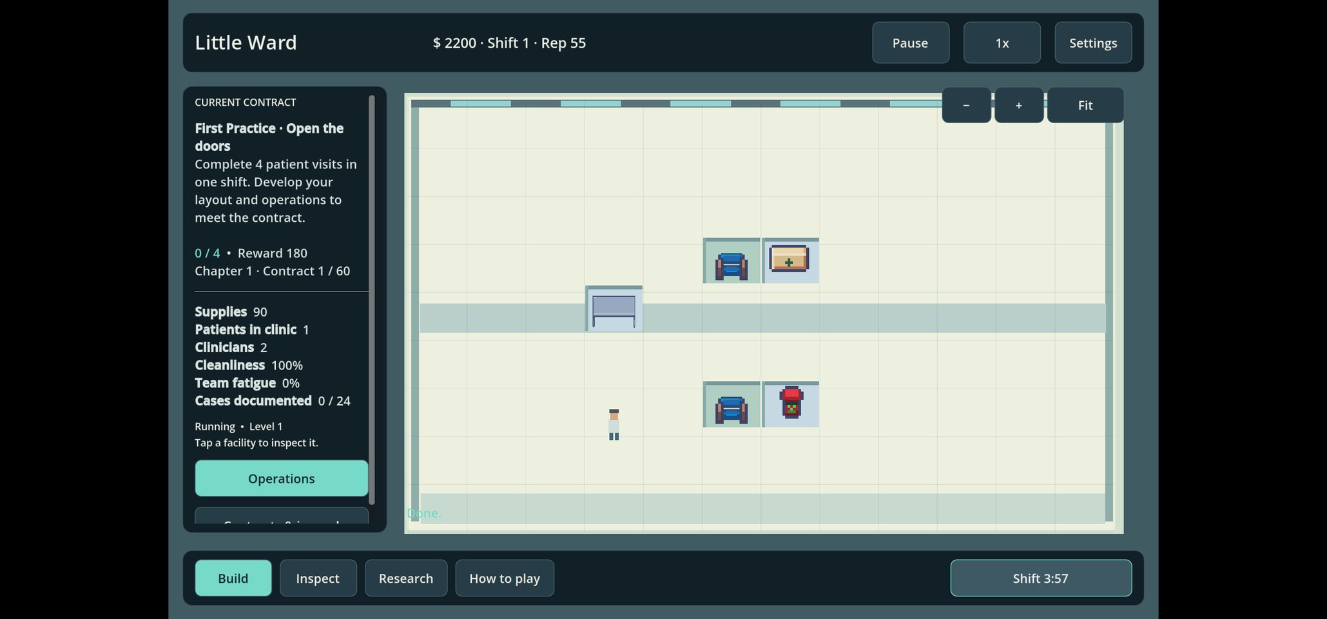Click the Shift 3:57 timer button
Image resolution: width=1327 pixels, height=619 pixels.
1041,578
